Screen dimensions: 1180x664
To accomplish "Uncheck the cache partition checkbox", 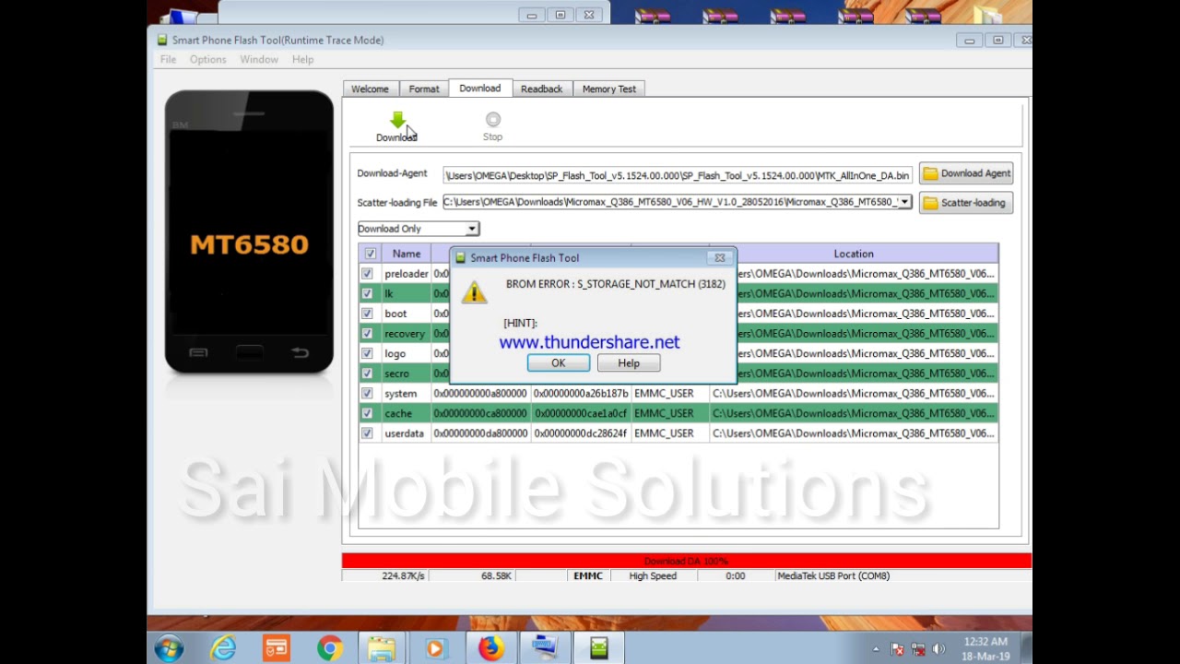I will pyautogui.click(x=367, y=413).
